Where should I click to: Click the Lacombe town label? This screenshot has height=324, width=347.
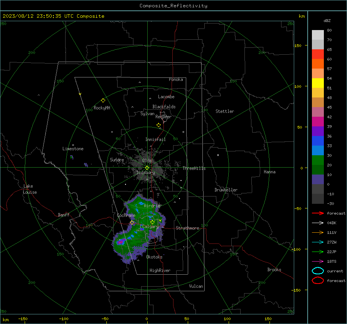pyautogui.click(x=166, y=97)
